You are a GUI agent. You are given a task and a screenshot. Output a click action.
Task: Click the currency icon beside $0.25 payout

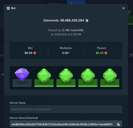point(106,53)
